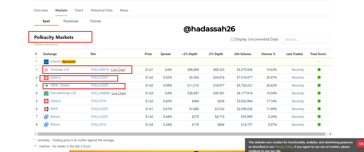Open Live Chart link for POLC/WETH
The image size is (364, 152).
[118, 70]
